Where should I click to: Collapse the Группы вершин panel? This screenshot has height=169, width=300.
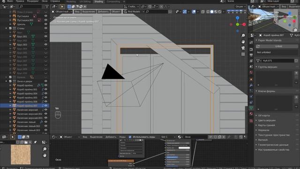[x=256, y=67]
